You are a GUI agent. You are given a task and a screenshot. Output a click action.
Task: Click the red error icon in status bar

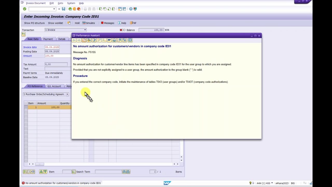(23, 183)
